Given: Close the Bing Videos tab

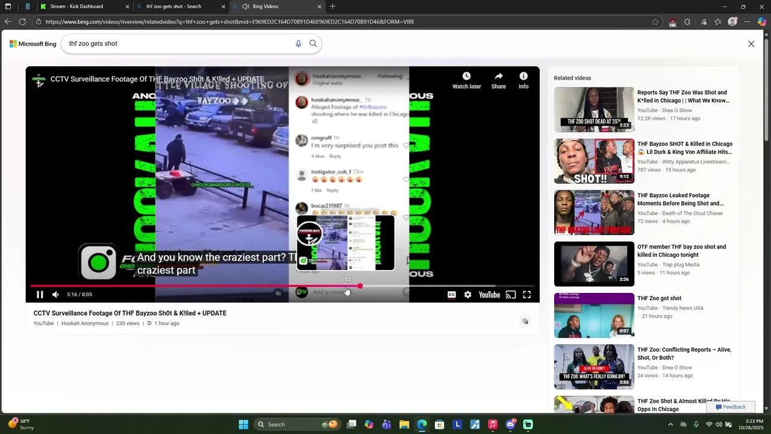Looking at the screenshot, I should (x=319, y=7).
